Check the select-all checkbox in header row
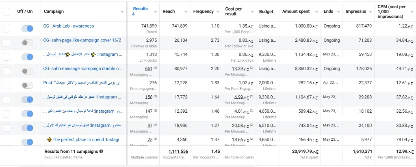The width and height of the screenshot is (416, 167). 6,11
